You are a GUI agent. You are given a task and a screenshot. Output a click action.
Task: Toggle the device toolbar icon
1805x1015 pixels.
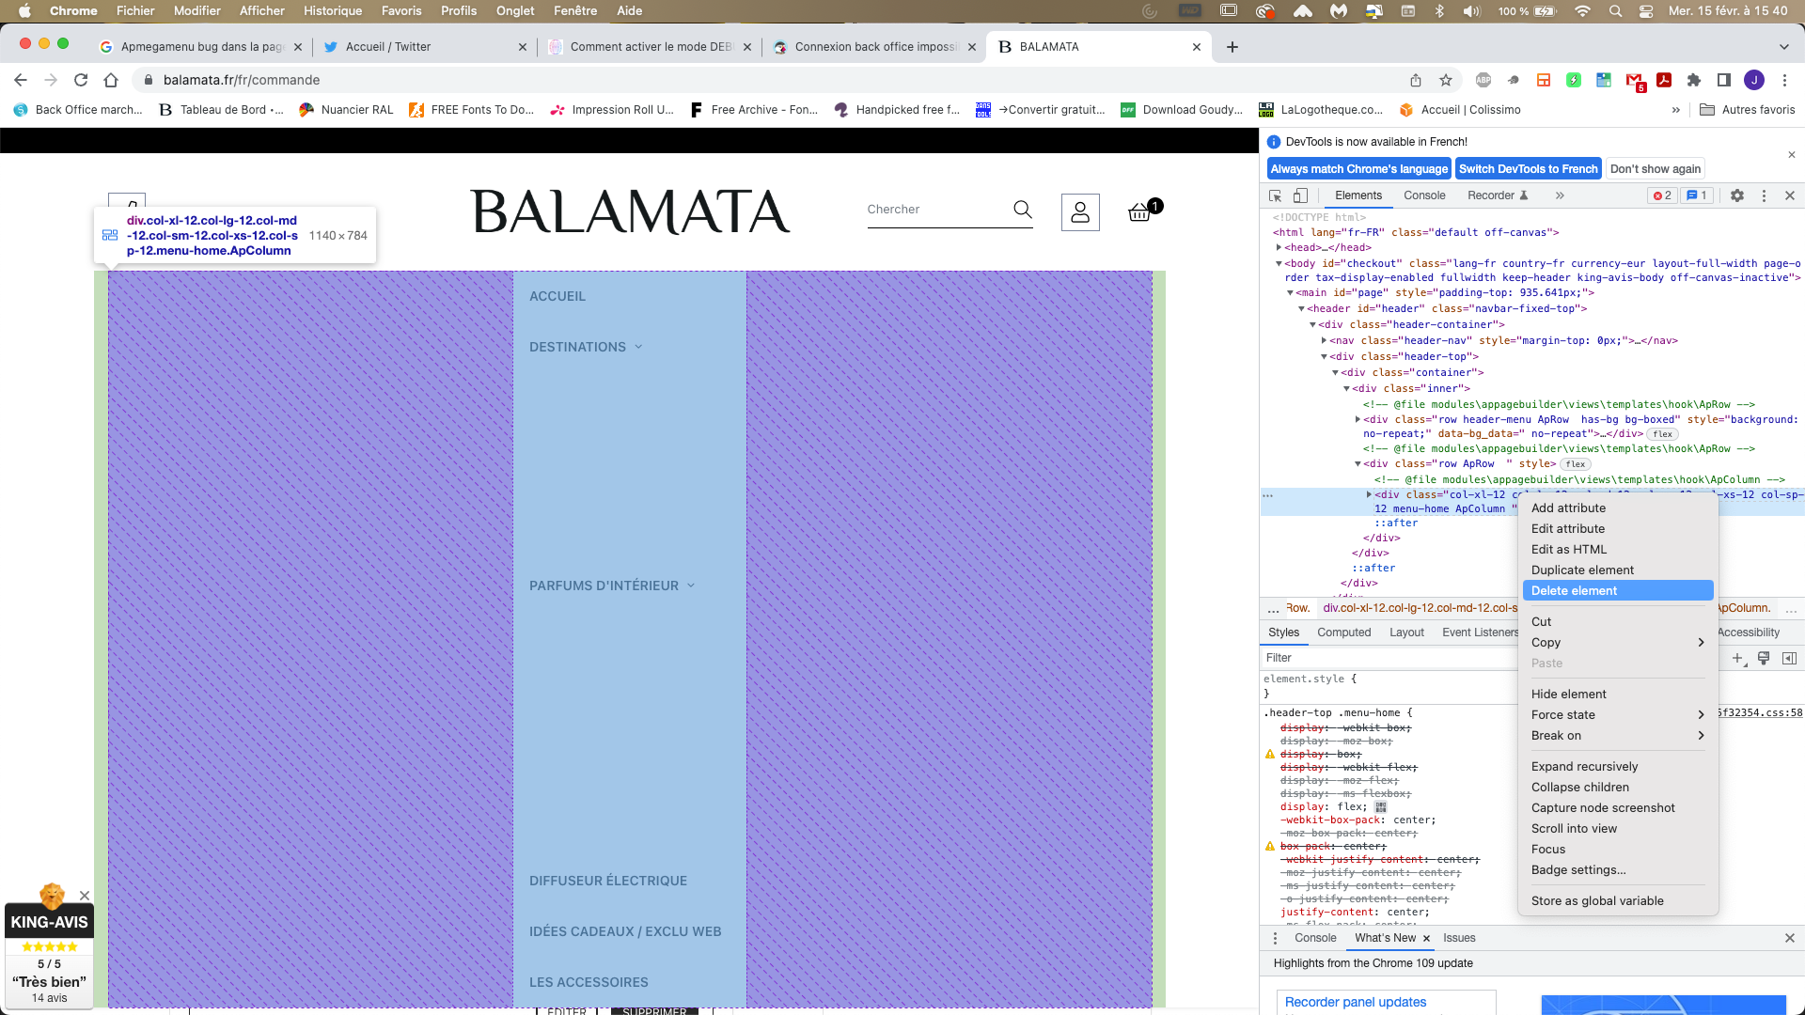click(1300, 195)
